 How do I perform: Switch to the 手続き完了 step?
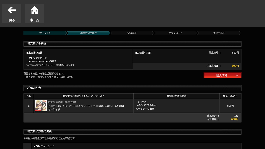click(219, 33)
